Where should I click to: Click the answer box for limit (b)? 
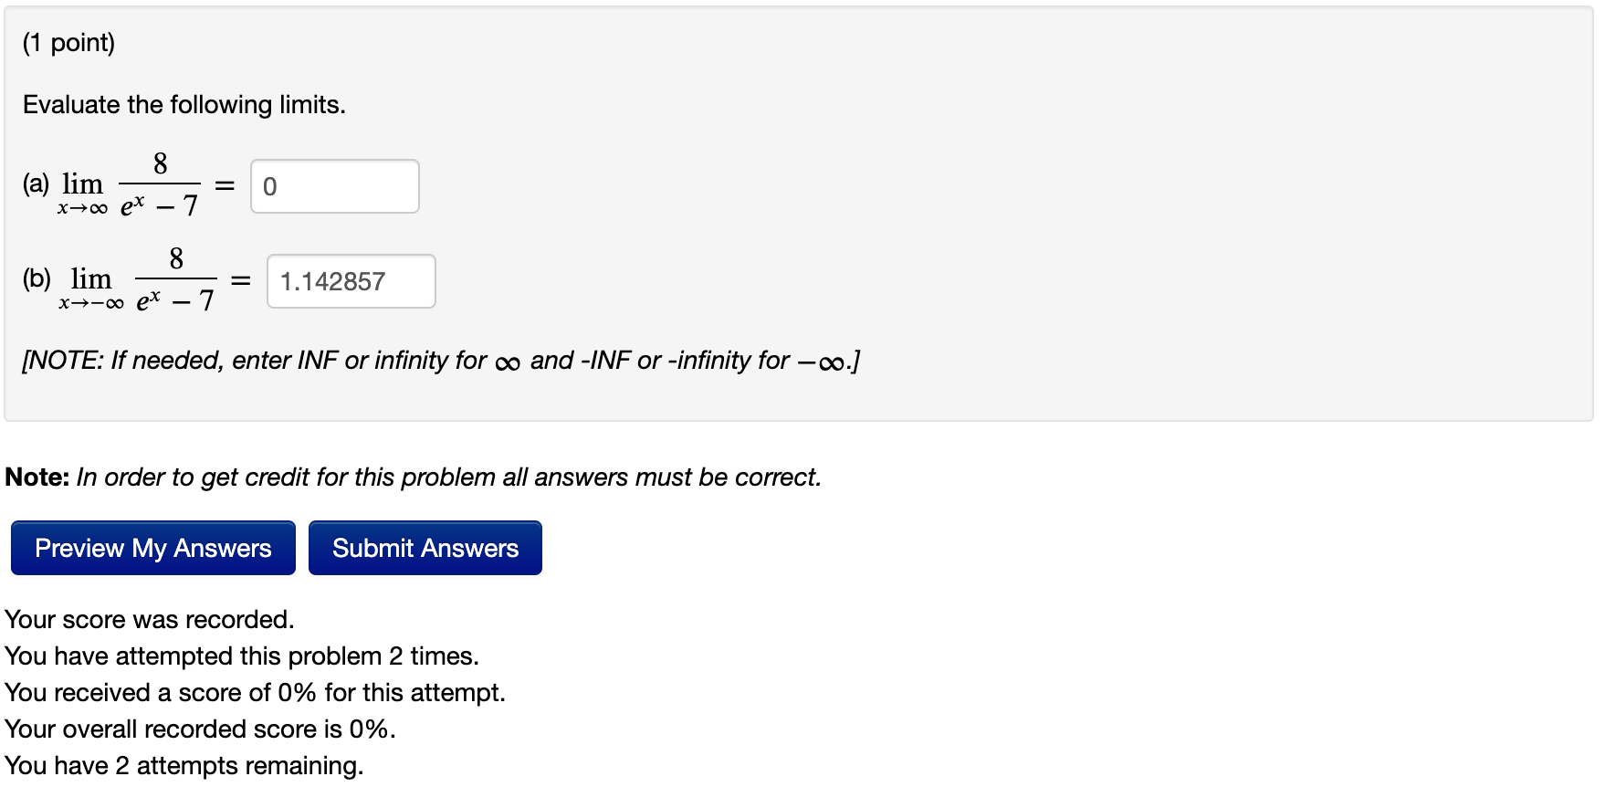pyautogui.click(x=351, y=280)
